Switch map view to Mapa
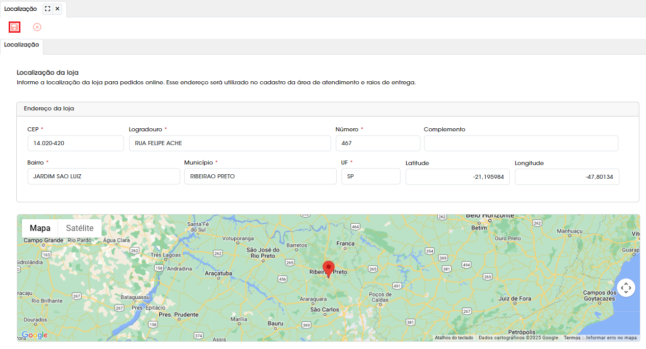 pos(40,228)
